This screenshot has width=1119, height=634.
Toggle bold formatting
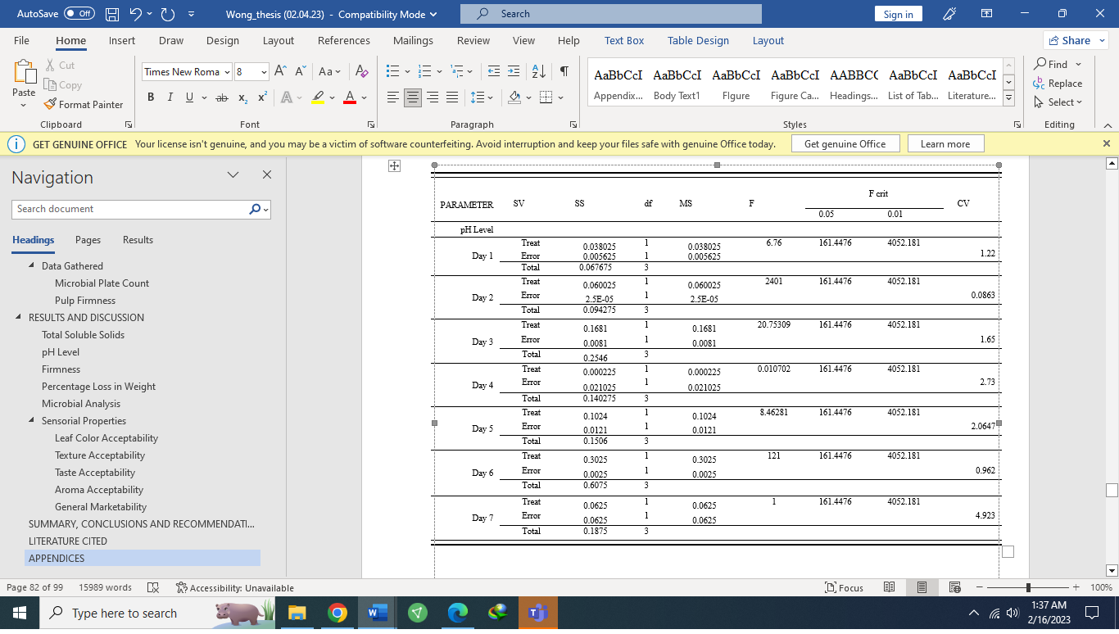point(150,97)
